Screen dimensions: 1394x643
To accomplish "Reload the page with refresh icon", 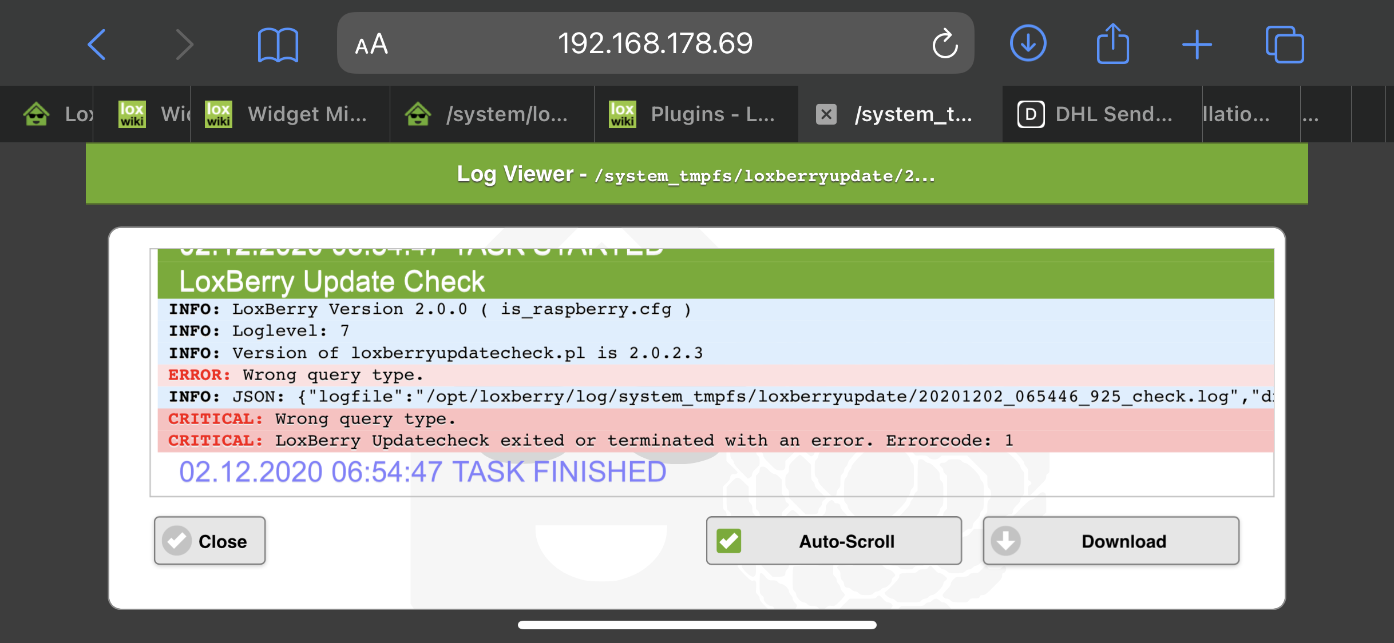I will 945,44.
